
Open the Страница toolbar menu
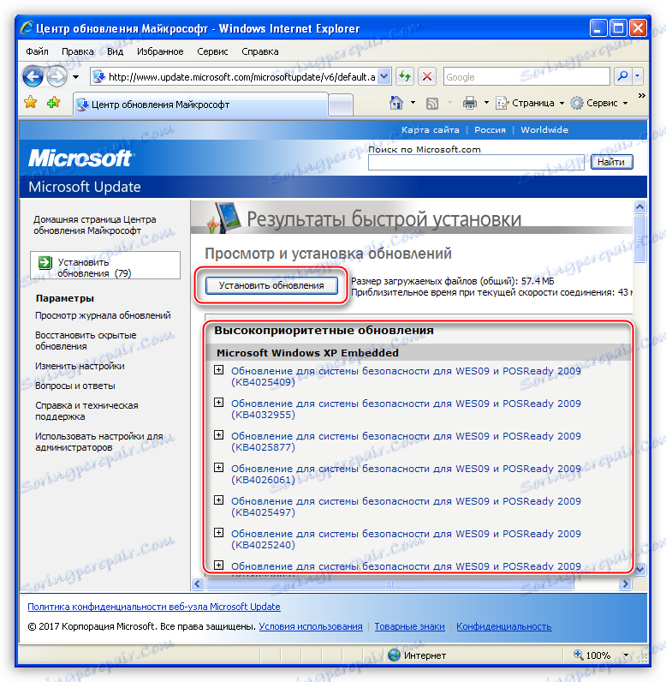[530, 103]
